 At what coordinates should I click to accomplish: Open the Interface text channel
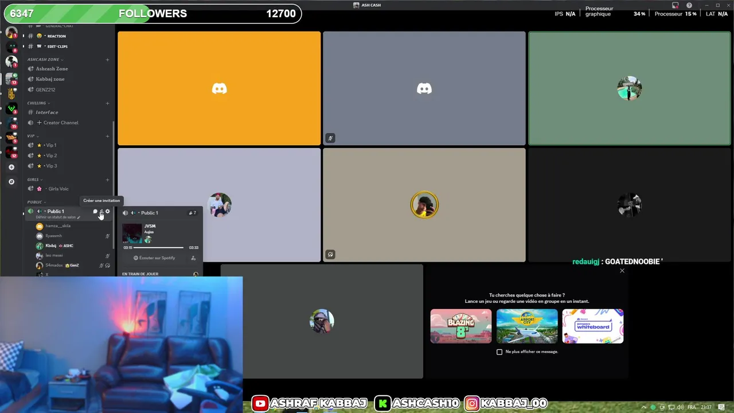coord(69,112)
